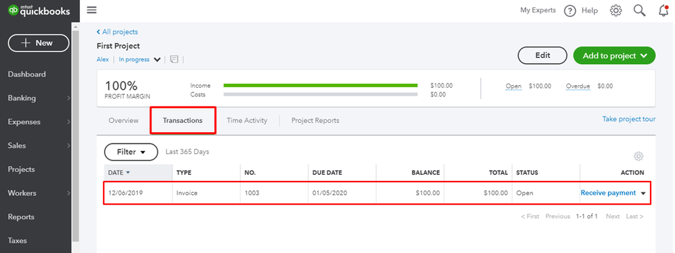The image size is (675, 253).
Task: Switch to the Time Activity tab
Action: coord(247,121)
